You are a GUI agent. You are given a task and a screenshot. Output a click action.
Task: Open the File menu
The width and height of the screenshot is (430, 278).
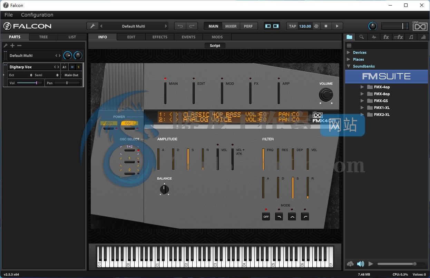click(x=9, y=15)
